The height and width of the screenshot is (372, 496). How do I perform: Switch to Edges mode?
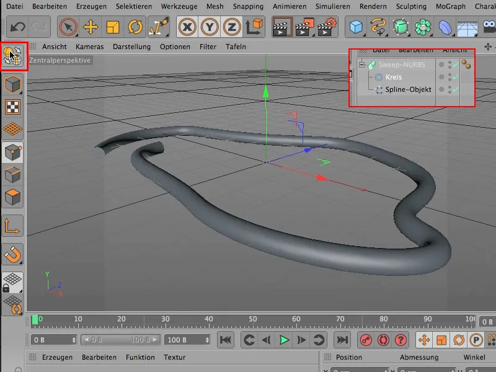point(12,175)
